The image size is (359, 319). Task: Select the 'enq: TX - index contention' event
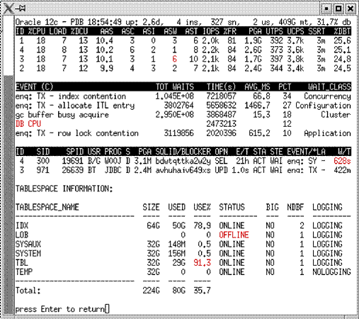coord(71,96)
